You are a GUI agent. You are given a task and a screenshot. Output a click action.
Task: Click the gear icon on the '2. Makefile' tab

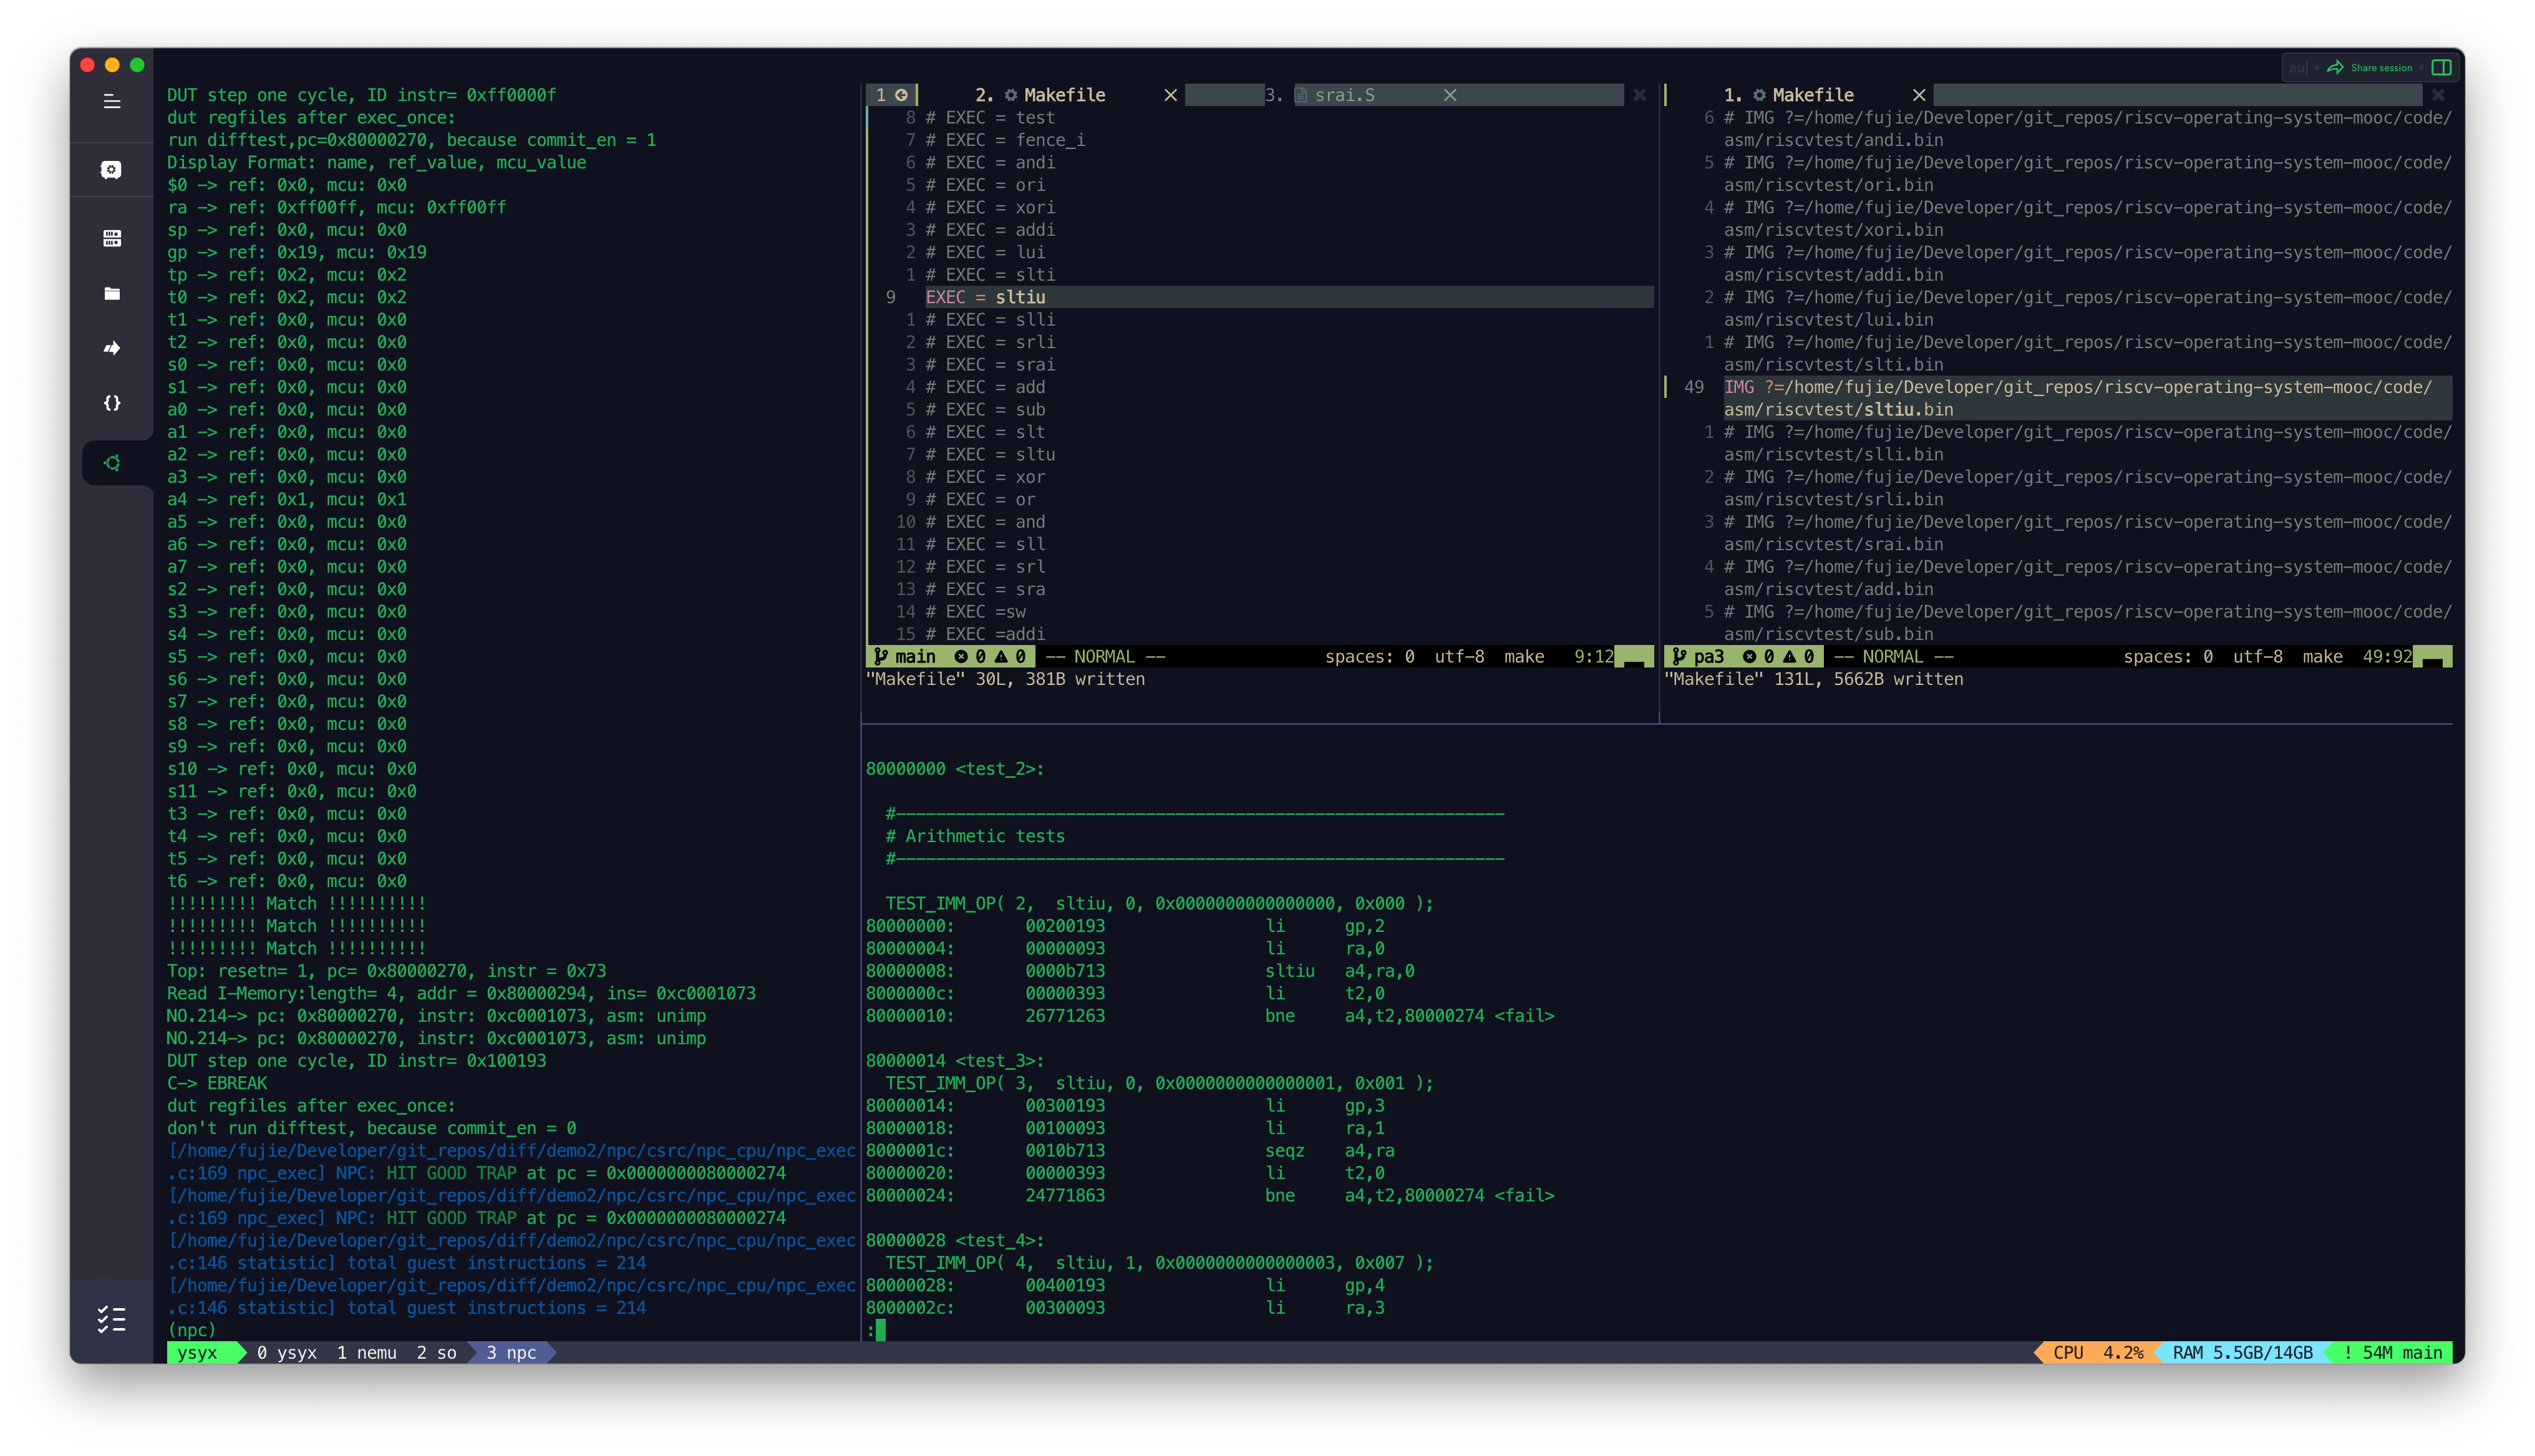pyautogui.click(x=1011, y=95)
